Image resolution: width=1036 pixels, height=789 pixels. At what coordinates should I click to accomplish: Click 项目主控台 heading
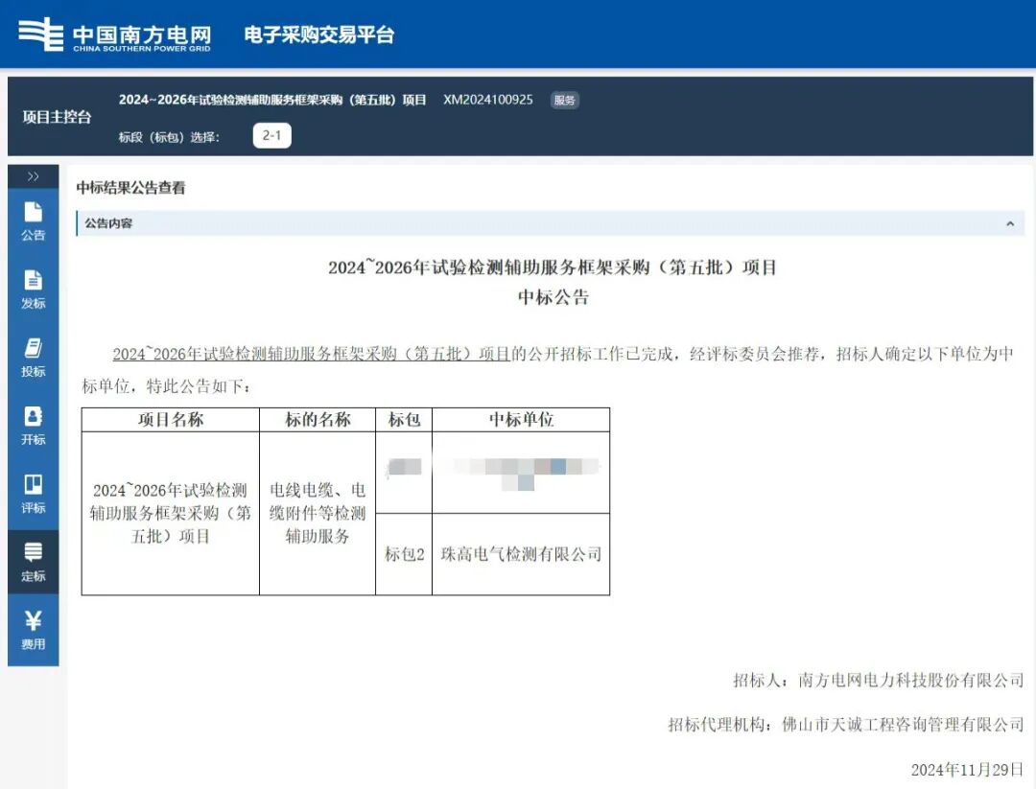tap(57, 117)
